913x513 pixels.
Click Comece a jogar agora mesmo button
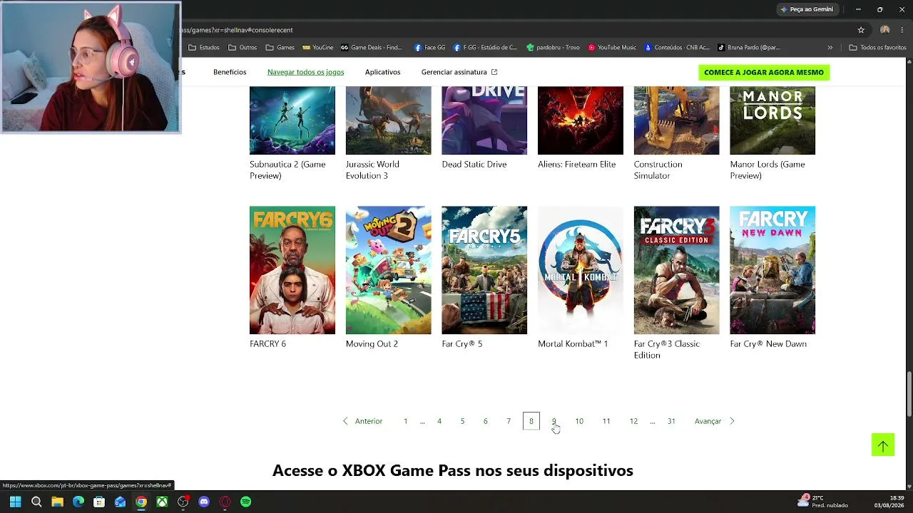[x=764, y=72]
